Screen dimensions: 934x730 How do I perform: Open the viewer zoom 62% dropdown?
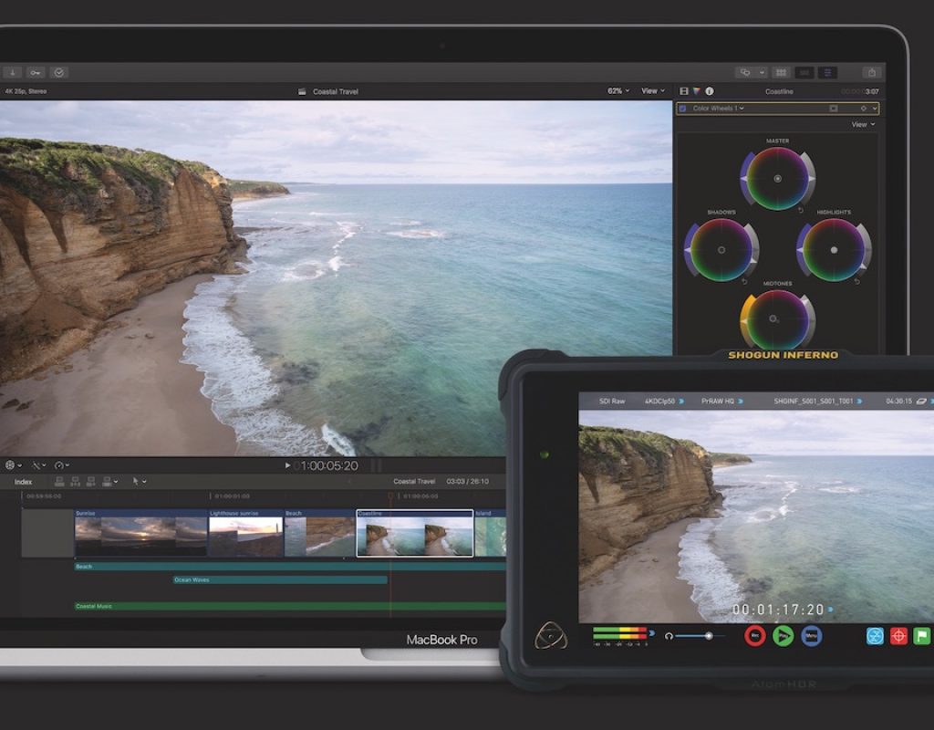tap(618, 90)
